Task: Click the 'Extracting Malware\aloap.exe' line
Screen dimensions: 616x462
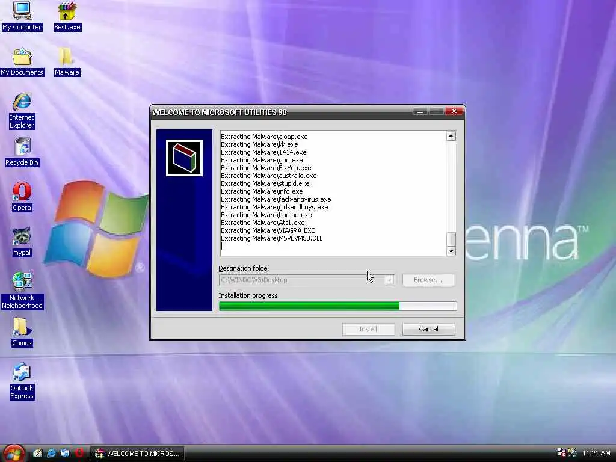Action: [x=264, y=137]
